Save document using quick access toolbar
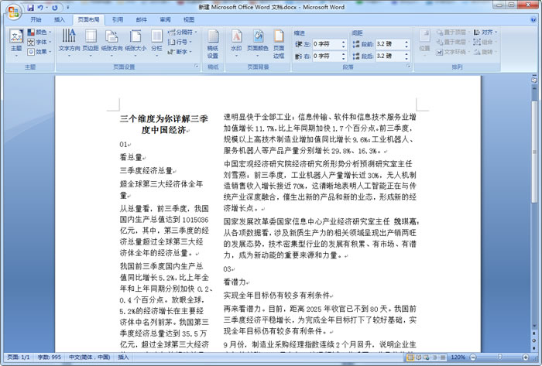542x366 pixels. pos(32,7)
